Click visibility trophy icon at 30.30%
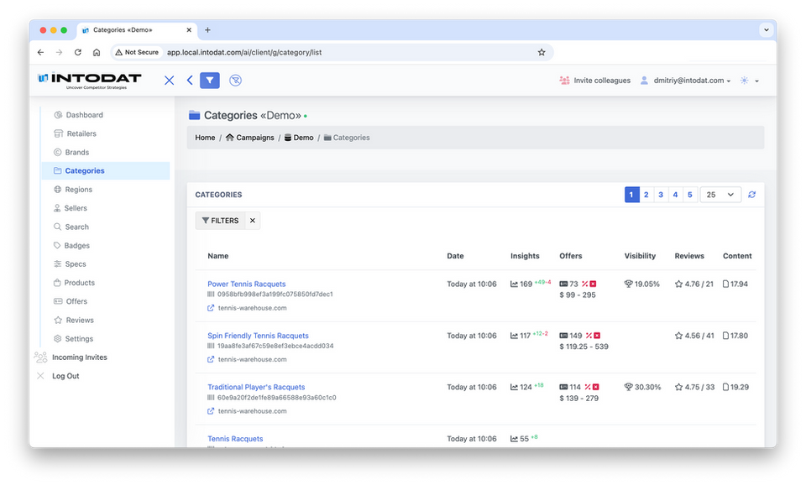Image resolution: width=806 pixels, height=485 pixels. pyautogui.click(x=628, y=388)
